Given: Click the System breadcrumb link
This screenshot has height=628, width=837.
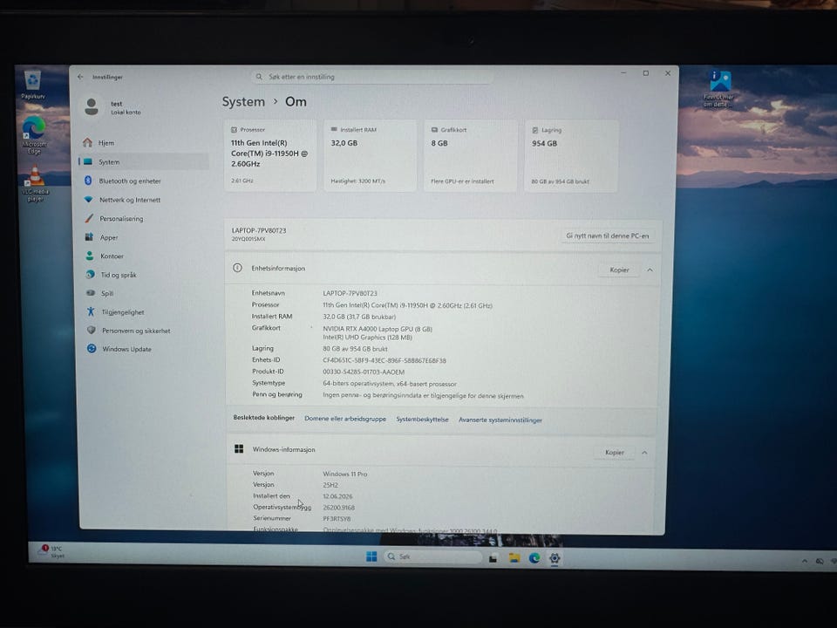Looking at the screenshot, I should [x=243, y=101].
